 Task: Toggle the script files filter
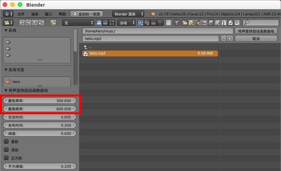(217, 23)
